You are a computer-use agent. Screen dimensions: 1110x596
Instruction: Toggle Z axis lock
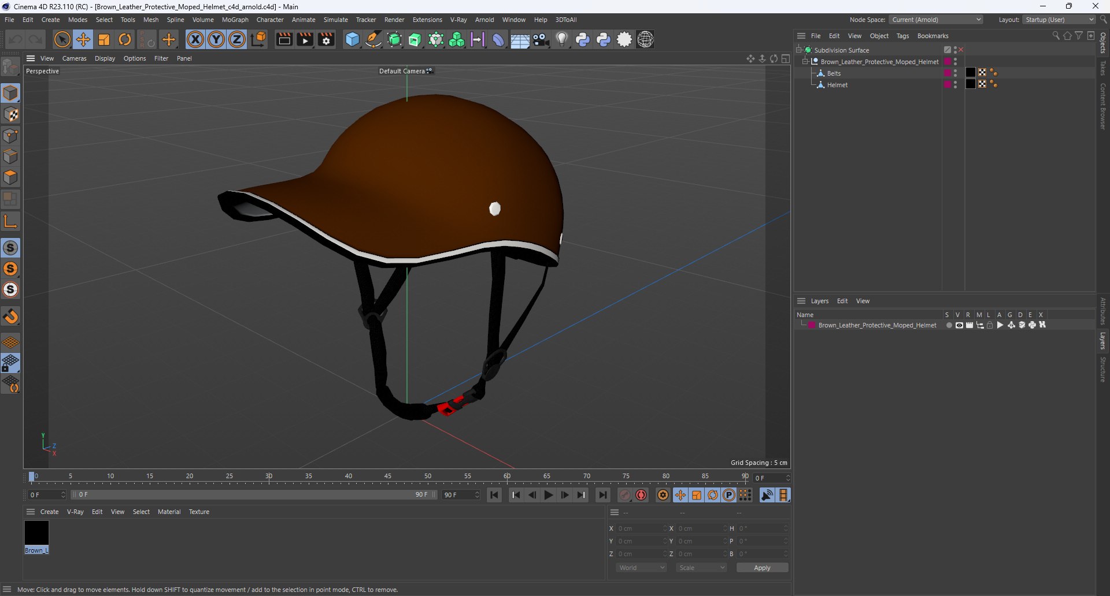point(237,40)
